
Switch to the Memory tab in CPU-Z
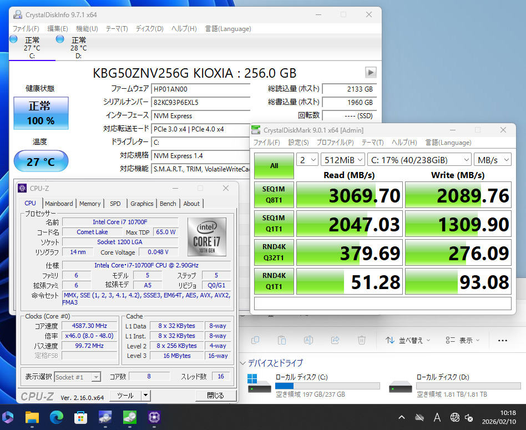pyautogui.click(x=90, y=204)
